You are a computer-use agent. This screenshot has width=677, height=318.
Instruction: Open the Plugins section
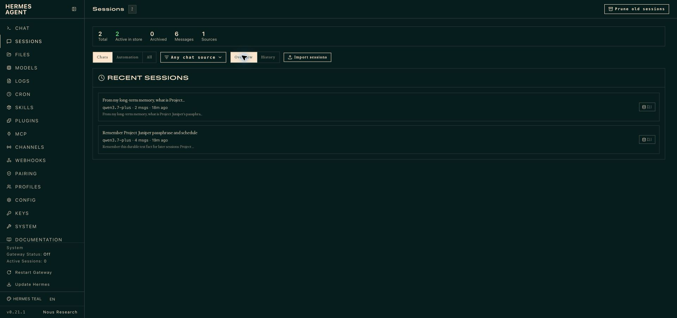42,121
